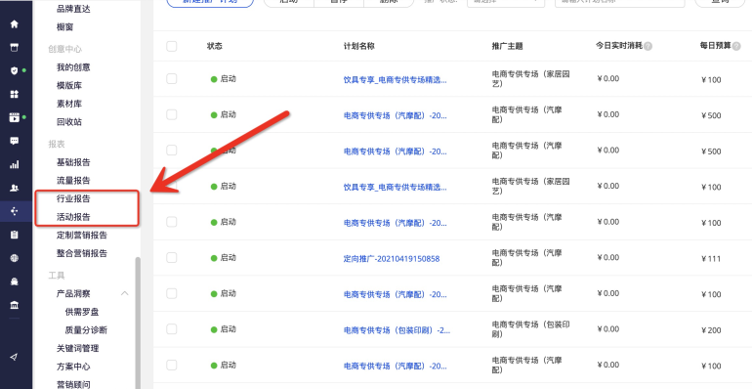Image resolution: width=752 pixels, height=389 pixels.
Task: Open 活动报告 in the reports menu
Action: click(73, 217)
